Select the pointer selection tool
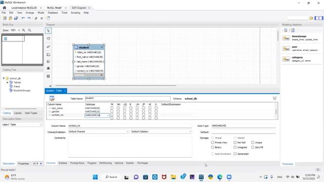This screenshot has width=324, height=182. (x=49, y=30)
